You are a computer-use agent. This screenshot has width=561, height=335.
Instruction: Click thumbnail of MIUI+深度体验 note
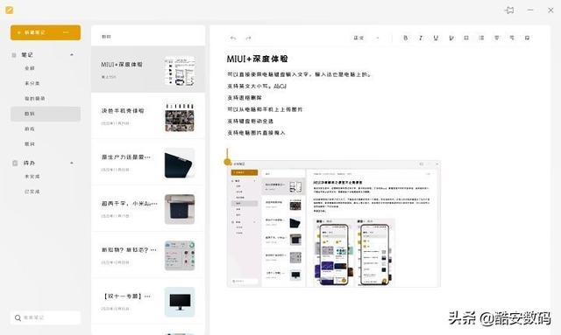pos(180,71)
